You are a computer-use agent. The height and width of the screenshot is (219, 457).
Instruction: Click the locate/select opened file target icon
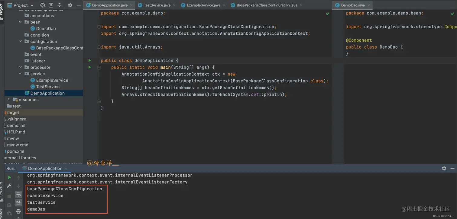click(43, 5)
